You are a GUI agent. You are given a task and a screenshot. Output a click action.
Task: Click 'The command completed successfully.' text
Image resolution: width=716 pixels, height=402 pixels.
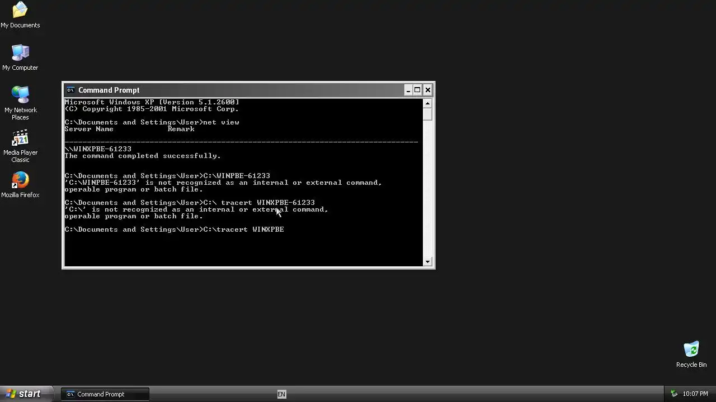[x=143, y=156]
